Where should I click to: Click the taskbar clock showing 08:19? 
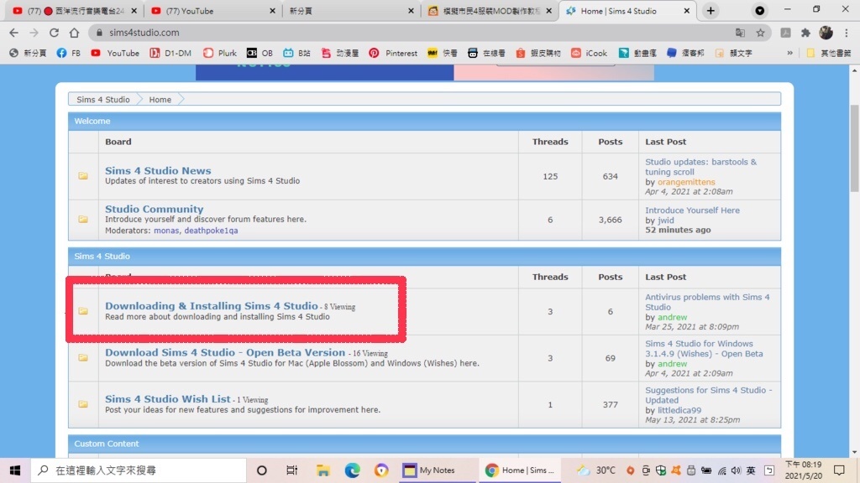[804, 470]
